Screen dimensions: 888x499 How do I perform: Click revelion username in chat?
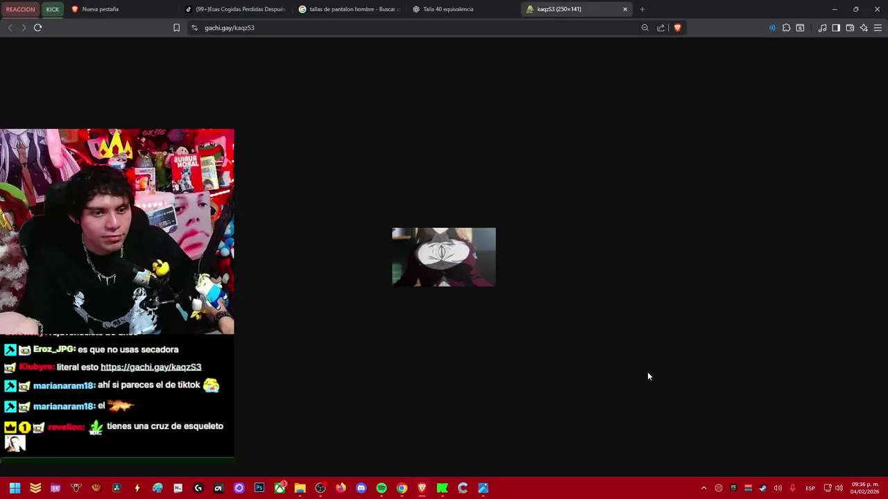pyautogui.click(x=66, y=427)
